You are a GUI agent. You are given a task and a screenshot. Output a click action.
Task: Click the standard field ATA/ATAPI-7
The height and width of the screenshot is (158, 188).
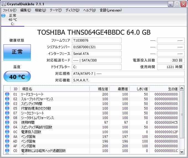[128, 74]
